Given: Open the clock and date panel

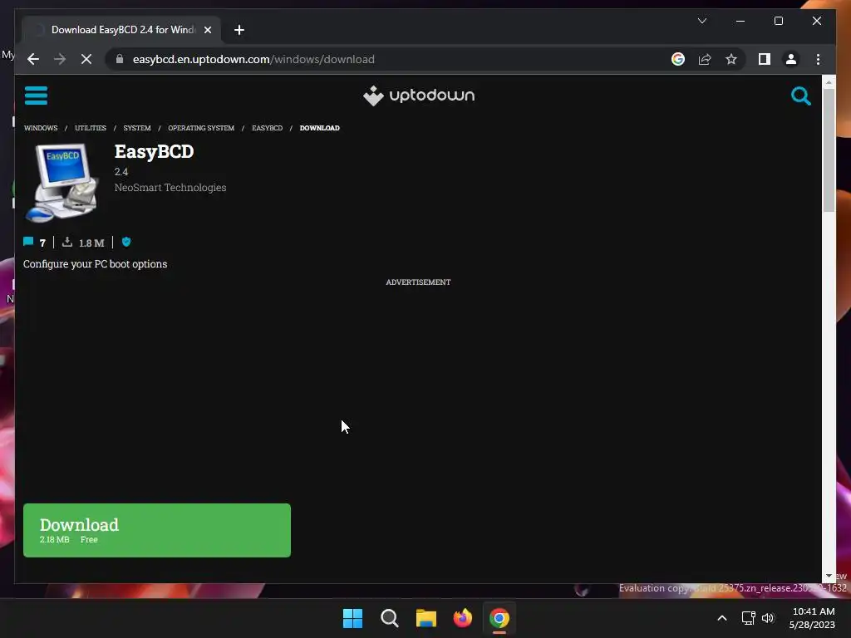Looking at the screenshot, I should coord(812,618).
